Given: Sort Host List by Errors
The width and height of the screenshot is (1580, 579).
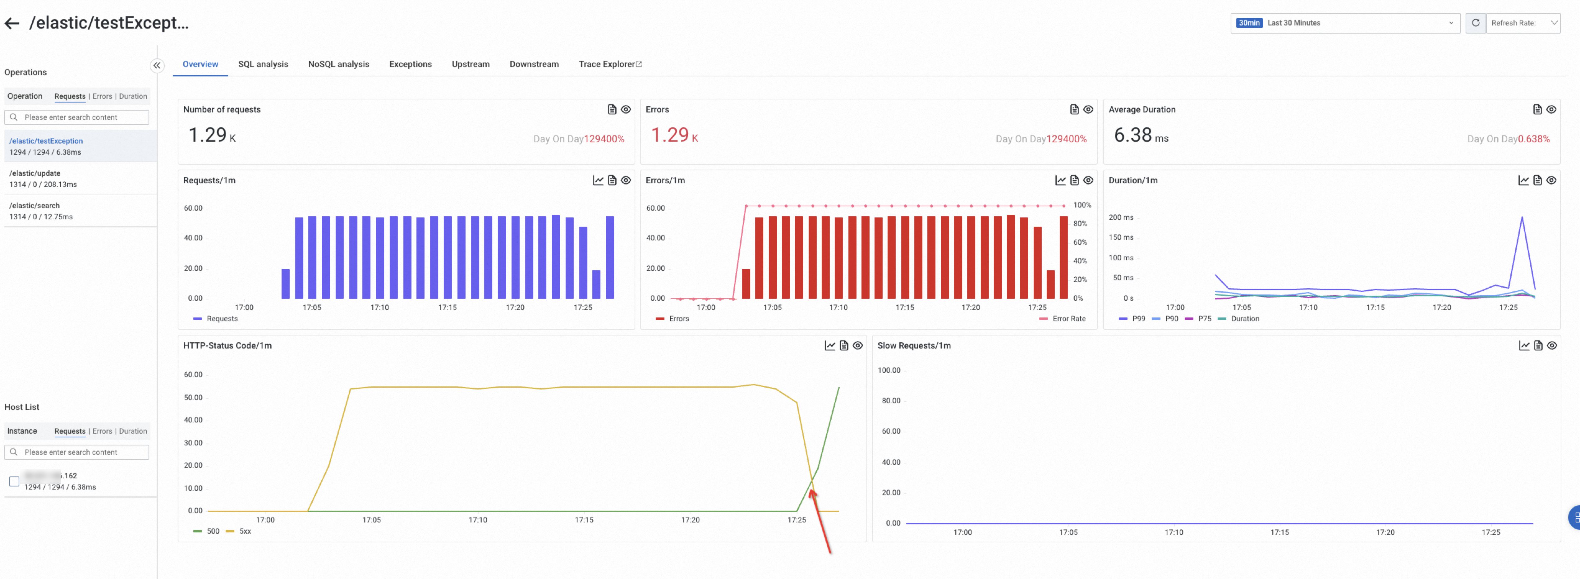Looking at the screenshot, I should click(x=103, y=431).
